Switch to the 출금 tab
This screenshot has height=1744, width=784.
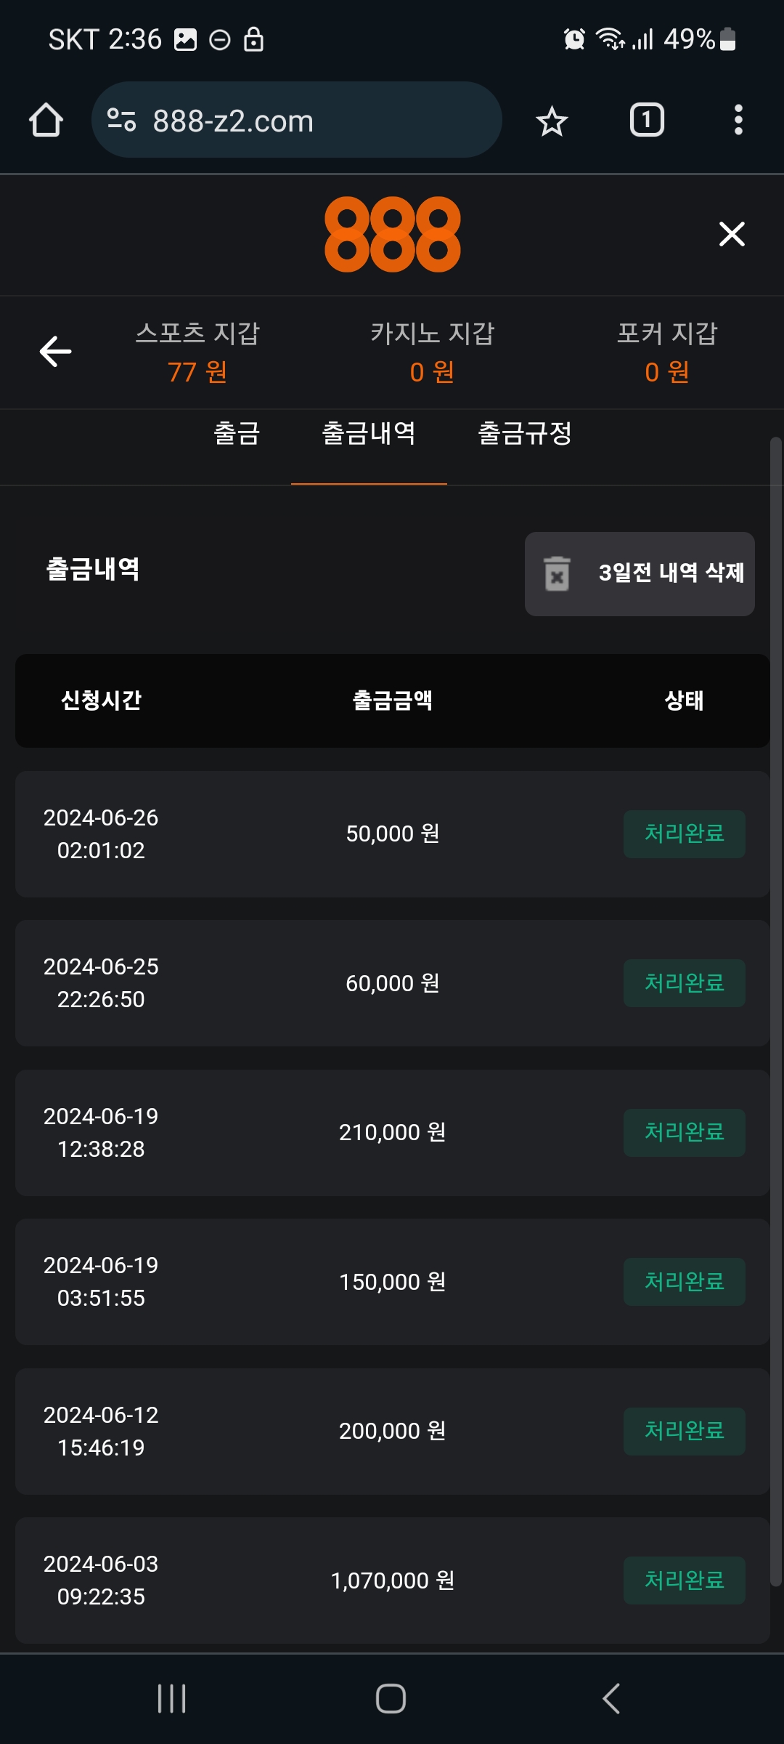(237, 434)
